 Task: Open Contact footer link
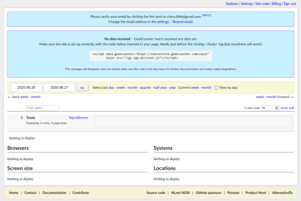[x=30, y=193]
